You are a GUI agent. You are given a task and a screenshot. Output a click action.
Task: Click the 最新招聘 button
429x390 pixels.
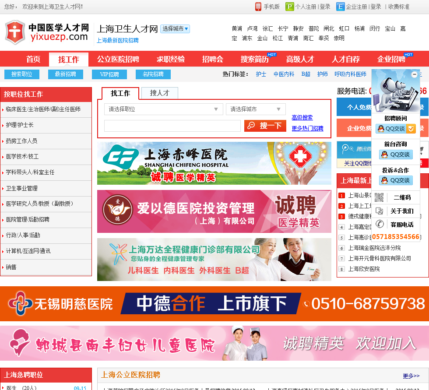coord(65,74)
